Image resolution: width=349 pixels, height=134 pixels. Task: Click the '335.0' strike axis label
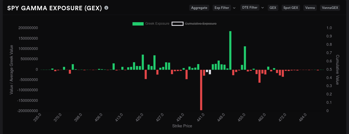[38, 117]
